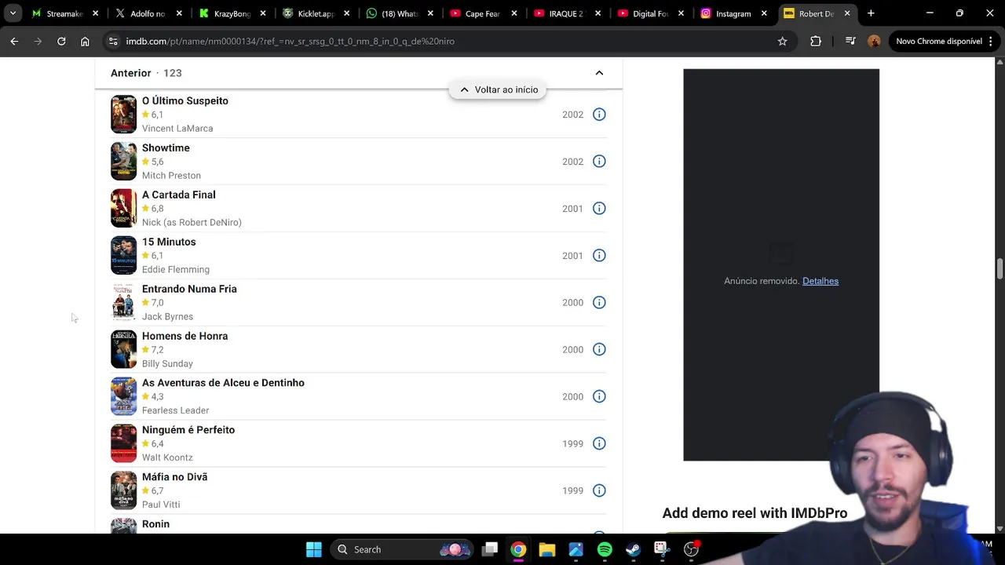Open Homens de Honra title link
1005x565 pixels.
pos(185,336)
